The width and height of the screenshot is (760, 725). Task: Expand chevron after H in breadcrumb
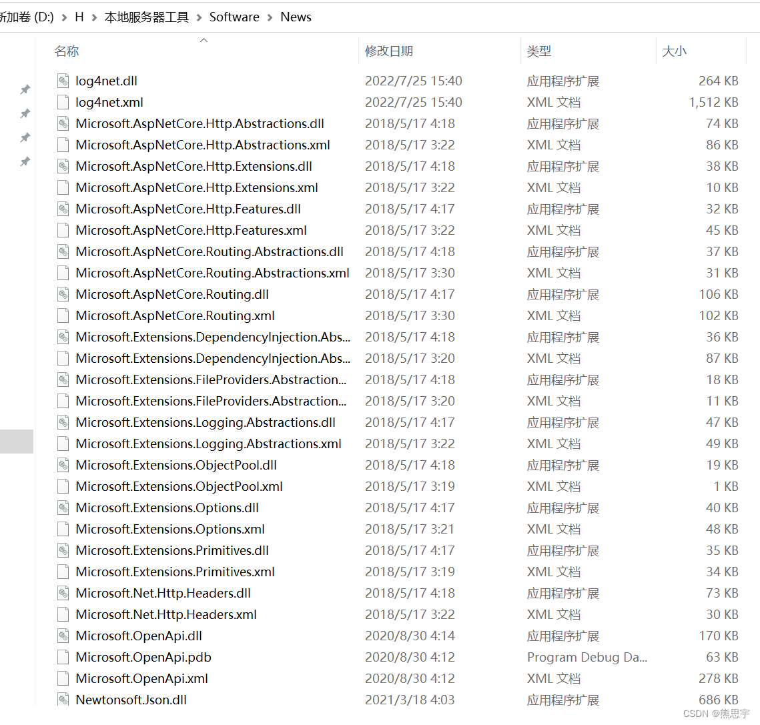tap(95, 17)
